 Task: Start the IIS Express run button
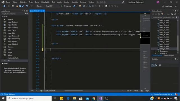pos(66,6)
